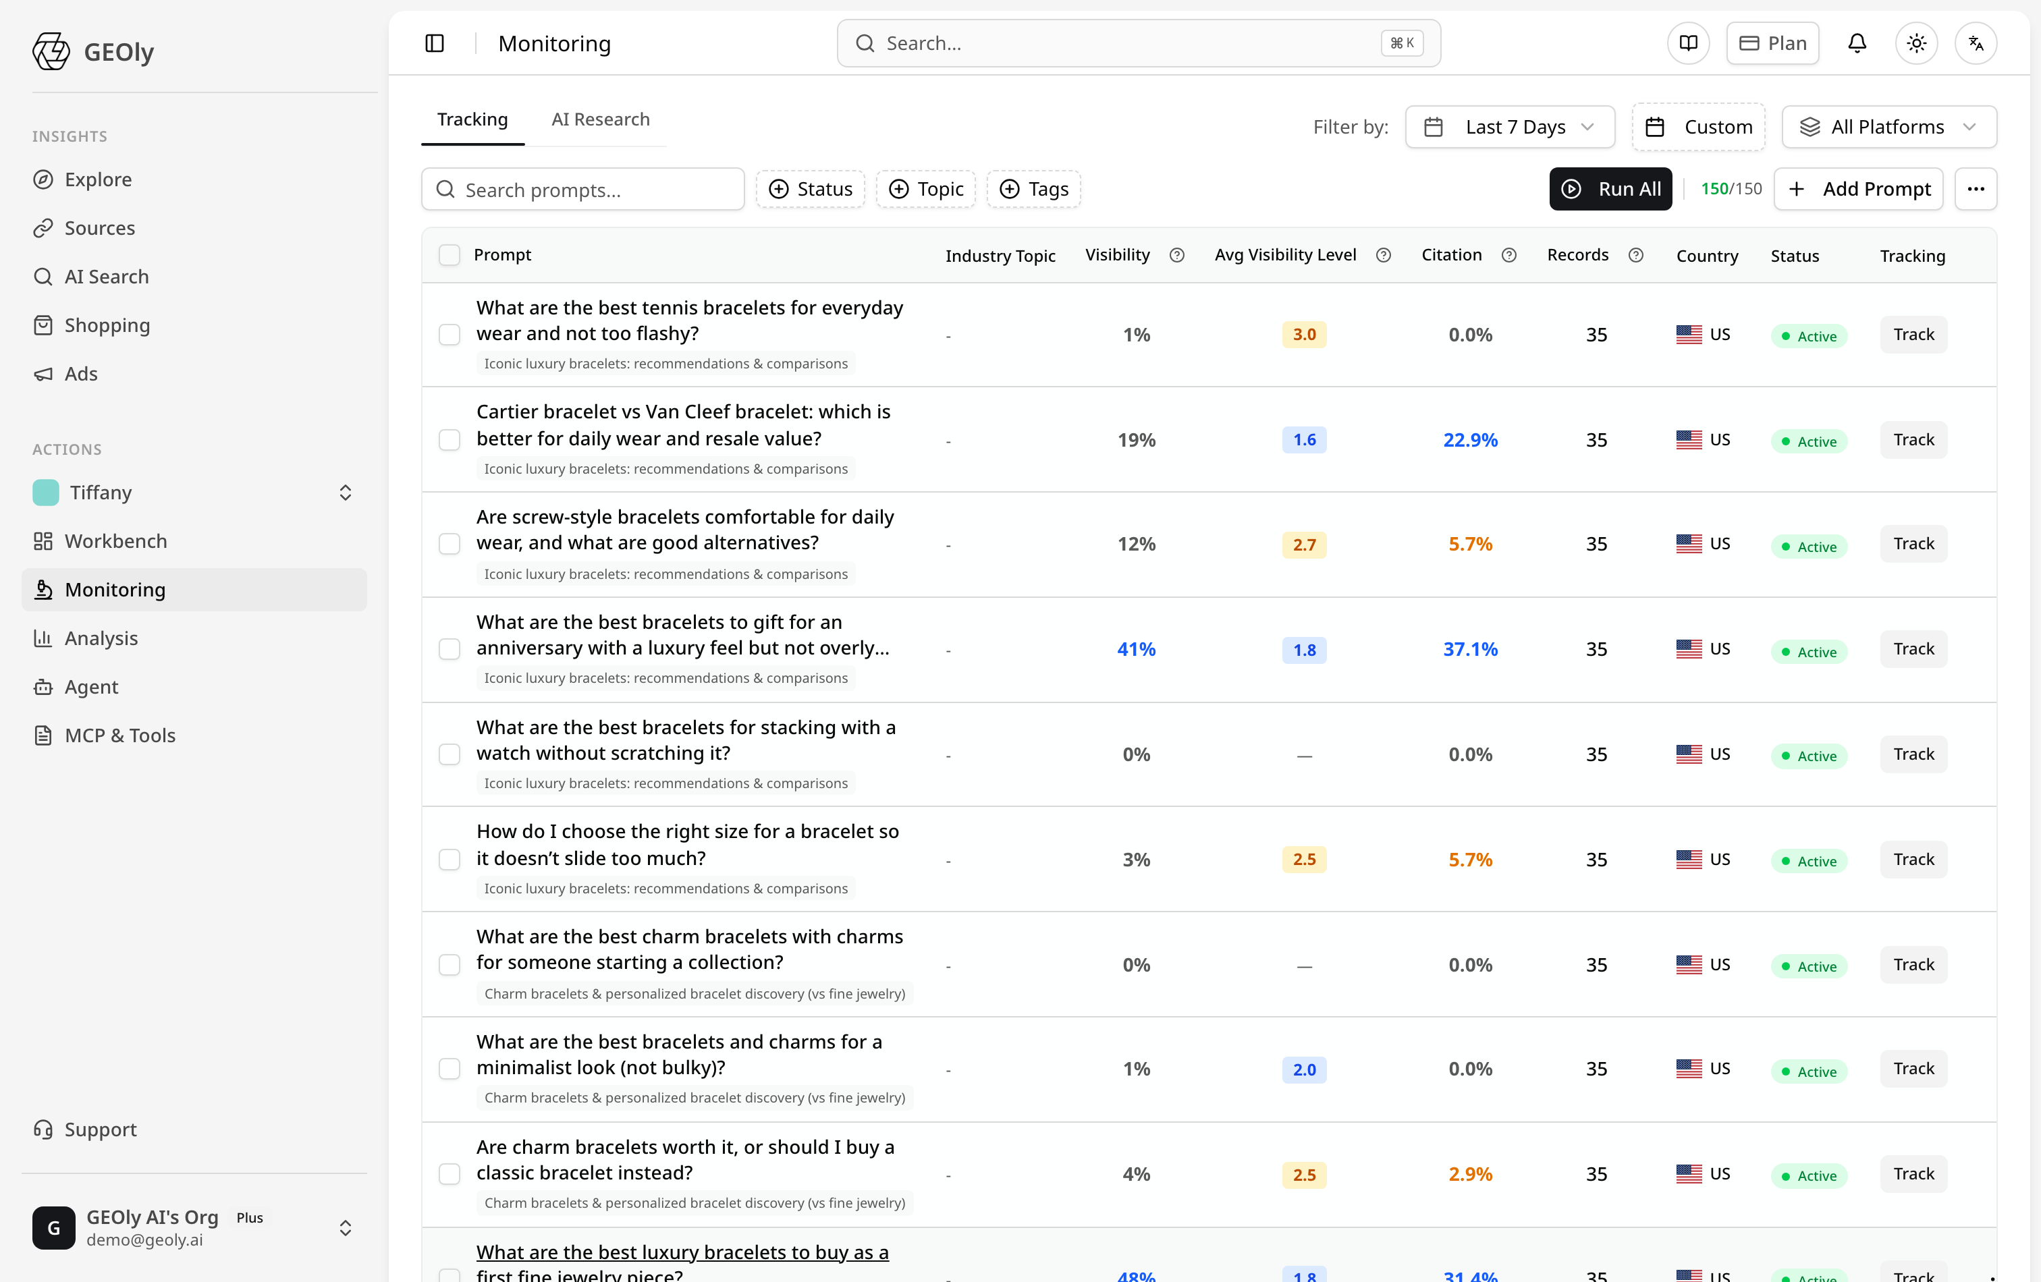Viewport: 2041px width, 1282px height.
Task: Open Analysis in the sidebar
Action: point(101,638)
